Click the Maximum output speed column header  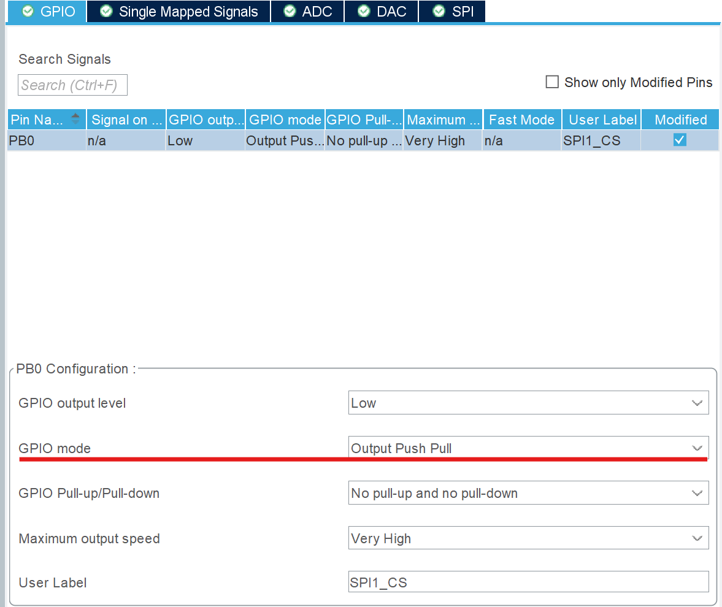[444, 120]
